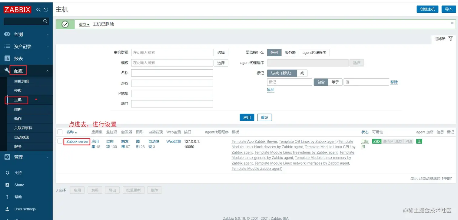The height and width of the screenshot is (220, 458).
Task: Open 主机 submenu item
Action: (x=18, y=100)
